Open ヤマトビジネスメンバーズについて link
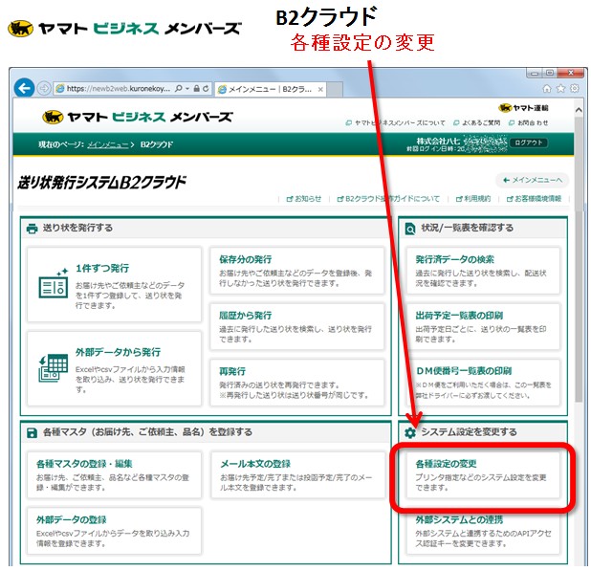591x571 pixels. 395,122
